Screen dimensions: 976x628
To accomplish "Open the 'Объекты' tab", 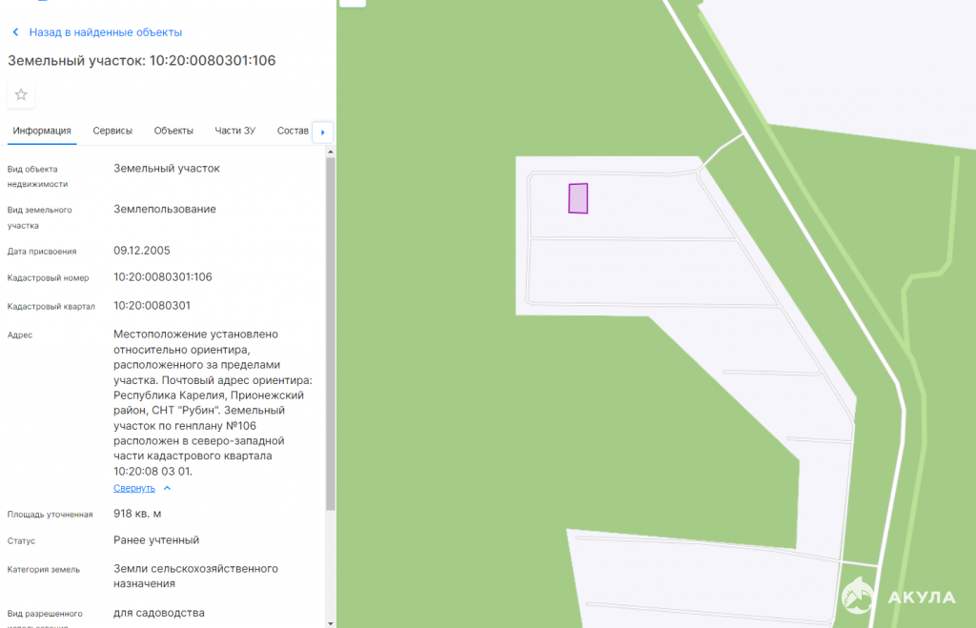I will coord(173,131).
